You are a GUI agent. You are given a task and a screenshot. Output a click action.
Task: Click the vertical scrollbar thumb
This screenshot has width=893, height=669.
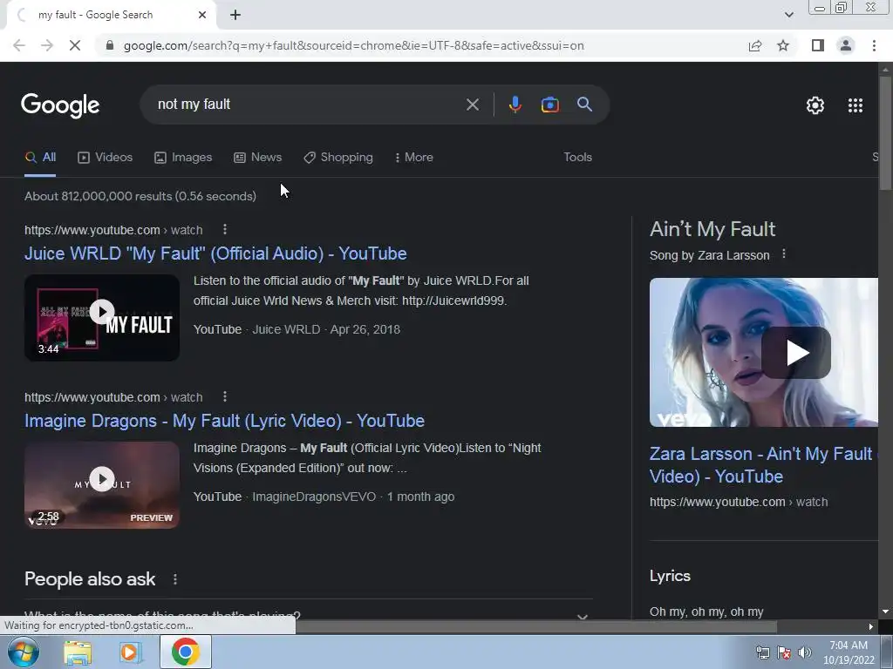(x=885, y=133)
